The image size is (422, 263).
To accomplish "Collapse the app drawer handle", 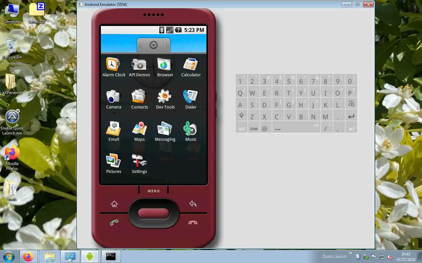I will (x=154, y=45).
